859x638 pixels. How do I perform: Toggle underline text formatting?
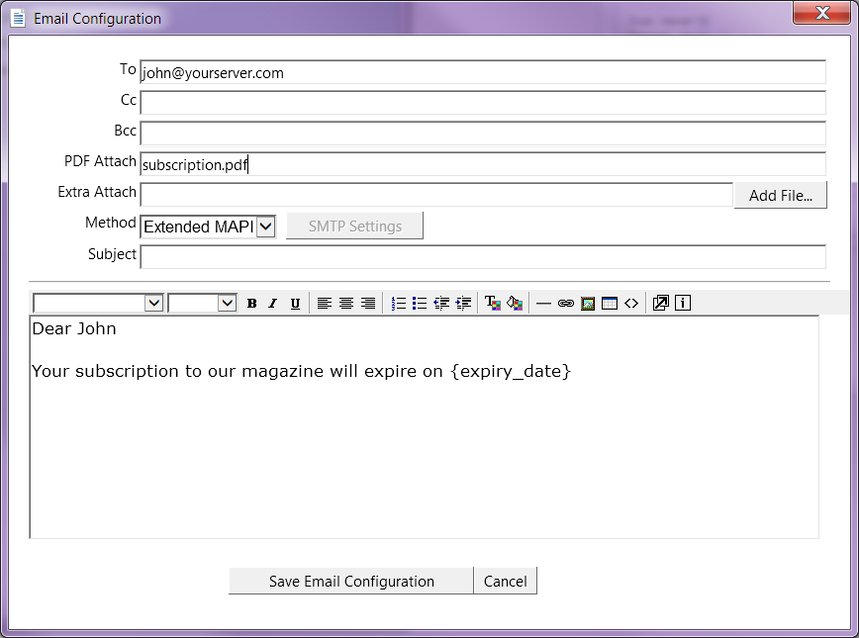click(x=295, y=304)
